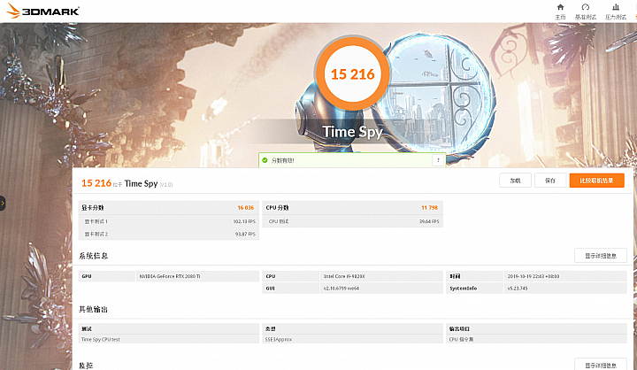Screen dimensions: 637x370
Task: Click the 显卡分数 graphics score header
Action: pos(93,208)
